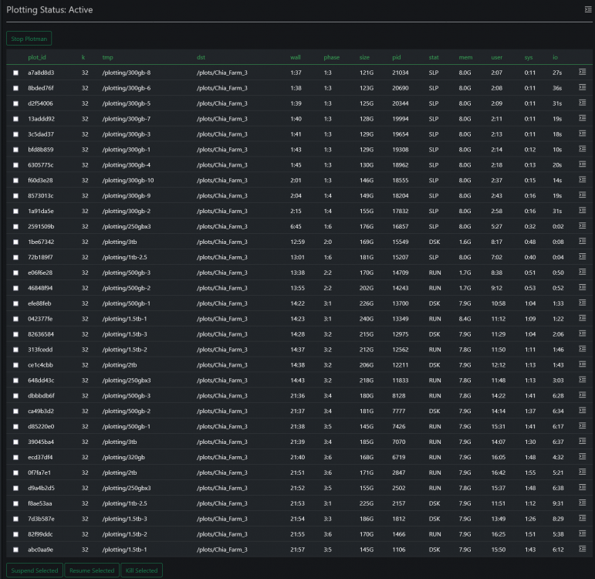Select checkbox for plot 8bded76f

pos(15,88)
